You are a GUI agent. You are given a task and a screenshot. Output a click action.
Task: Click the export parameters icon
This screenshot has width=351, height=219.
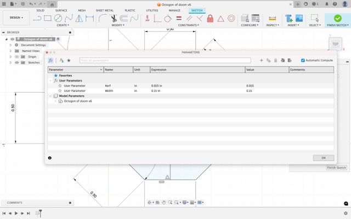tap(290, 60)
